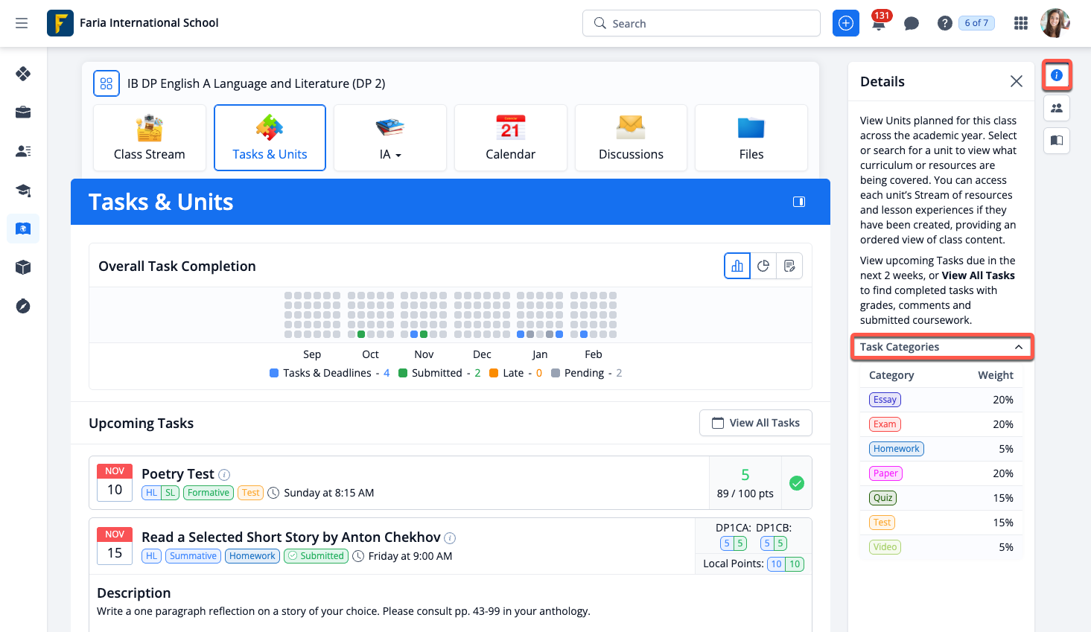Image resolution: width=1091 pixels, height=632 pixels.
Task: Open the IA dropdown menu
Action: click(x=390, y=154)
